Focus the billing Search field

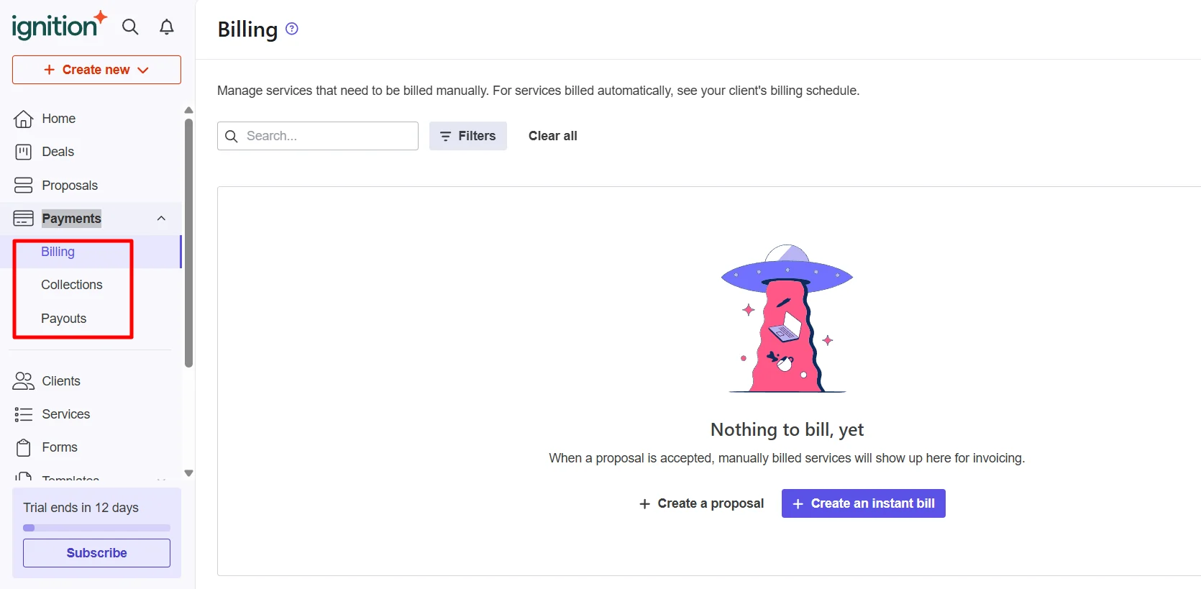pos(327,136)
